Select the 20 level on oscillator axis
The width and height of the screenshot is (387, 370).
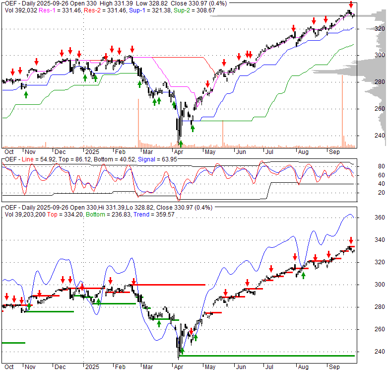point(382,193)
